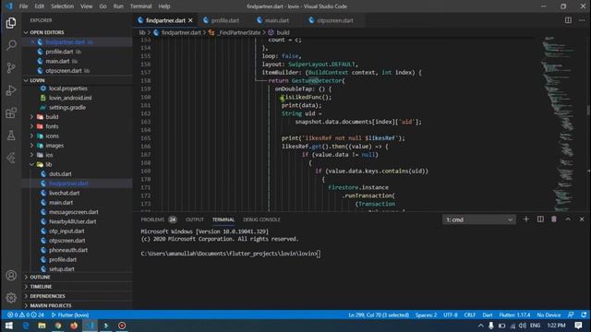Open settings.gradle in the explorer

[67, 107]
